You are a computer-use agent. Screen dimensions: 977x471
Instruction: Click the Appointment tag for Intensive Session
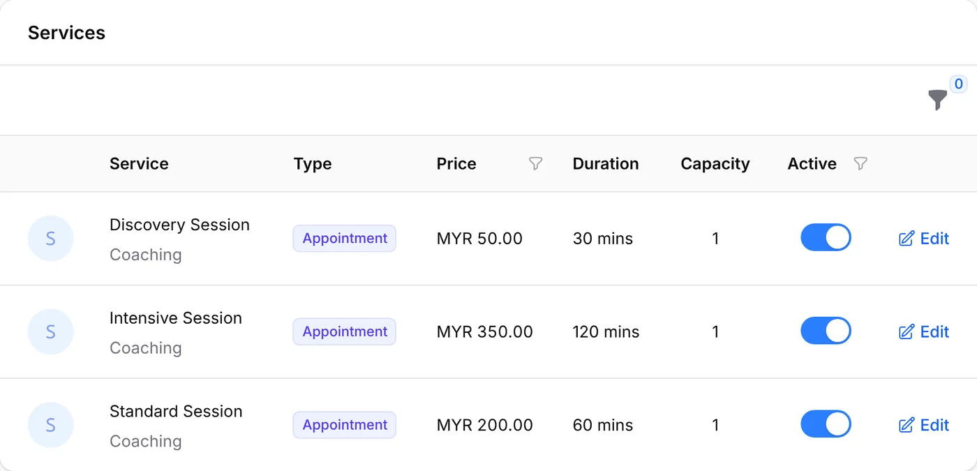345,332
